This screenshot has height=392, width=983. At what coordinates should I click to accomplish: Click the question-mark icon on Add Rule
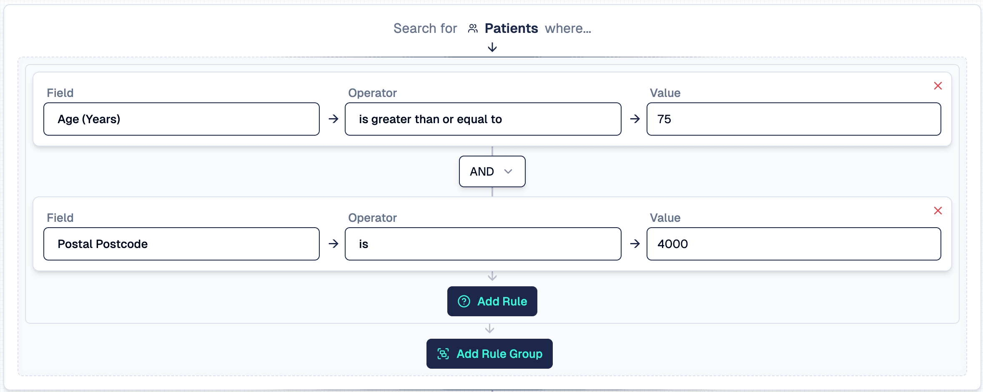point(464,301)
